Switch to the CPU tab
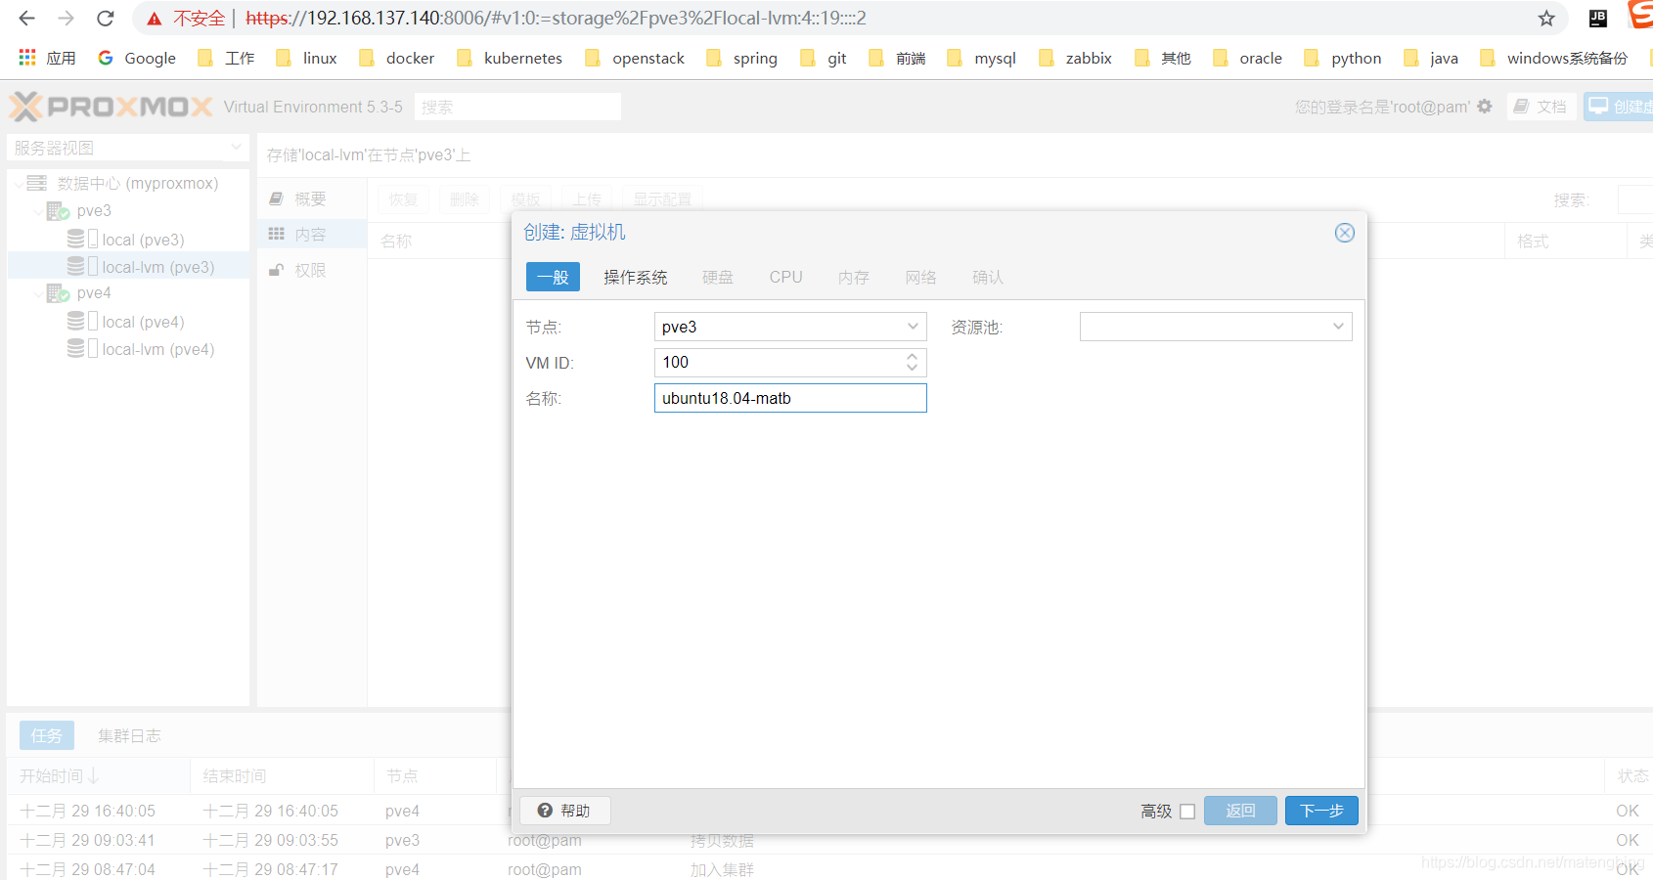This screenshot has height=880, width=1653. 785,277
